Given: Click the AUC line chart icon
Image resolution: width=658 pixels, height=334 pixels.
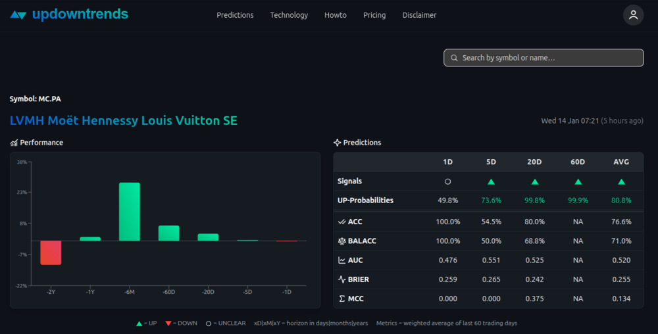Looking at the screenshot, I should click(x=342, y=260).
